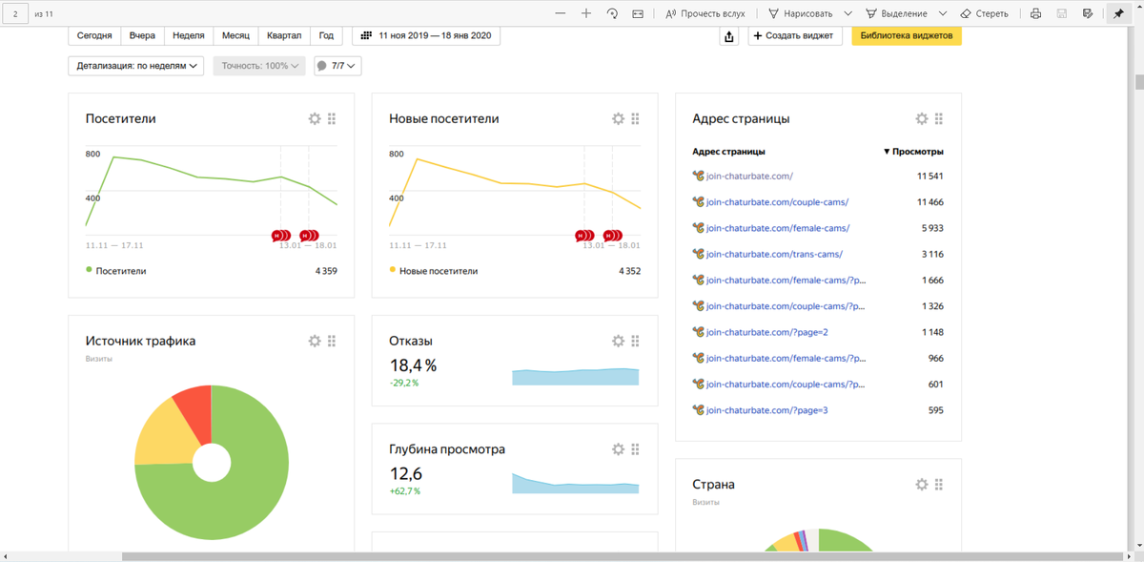1144x562 pixels.
Task: Toggle the fit-to-width view icon
Action: point(638,13)
